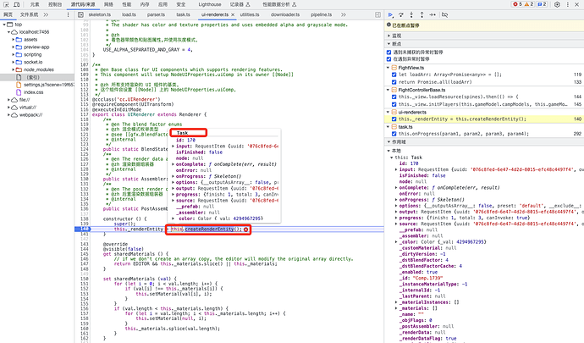Uncheck the loadResource(spines) breakpoint
Viewport: 584px width, 343px height.
pyautogui.click(x=394, y=97)
